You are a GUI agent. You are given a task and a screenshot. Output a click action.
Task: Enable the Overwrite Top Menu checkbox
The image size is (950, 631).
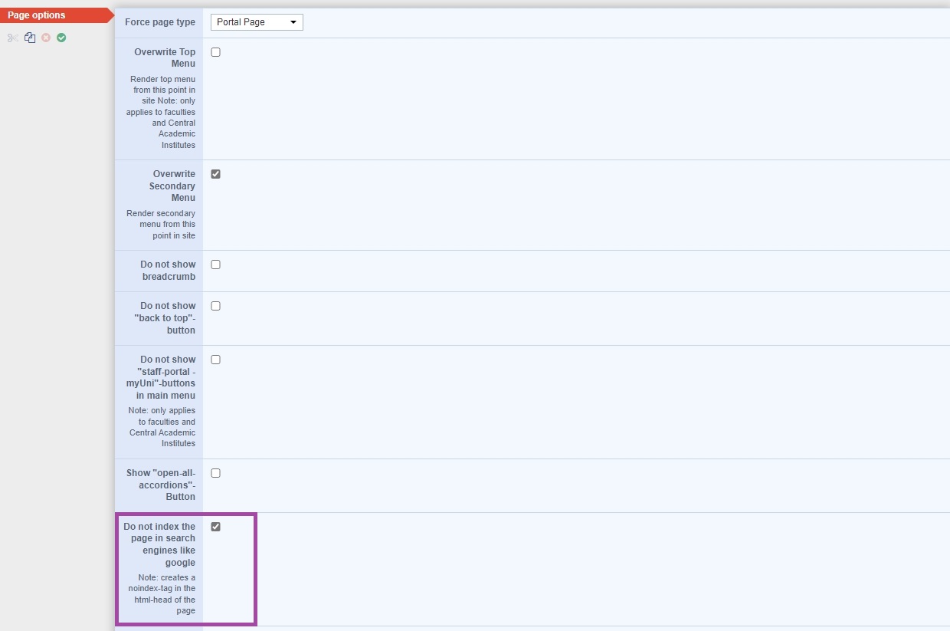(215, 52)
